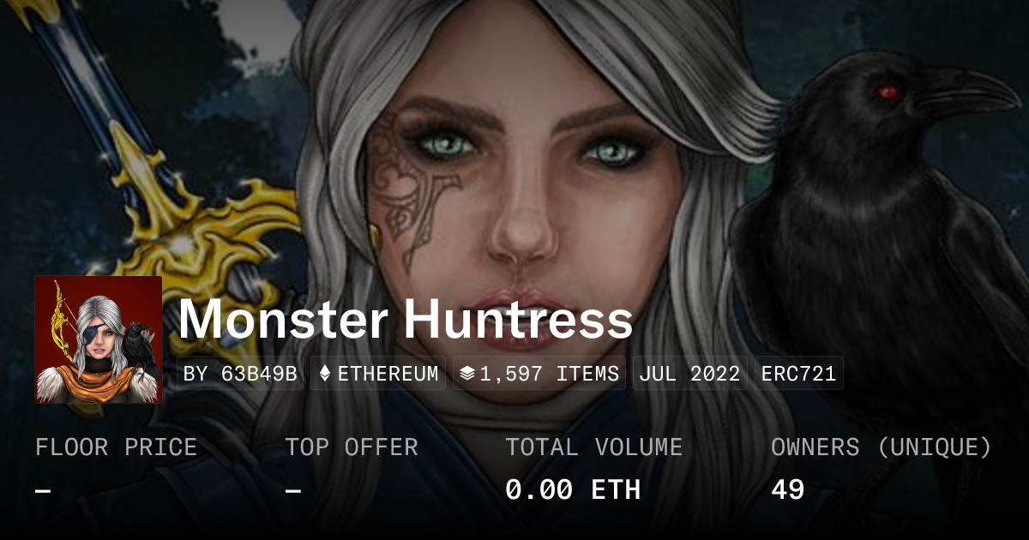Select the ETHEREUM chain badge
The width and height of the screenshot is (1029, 540).
click(378, 374)
